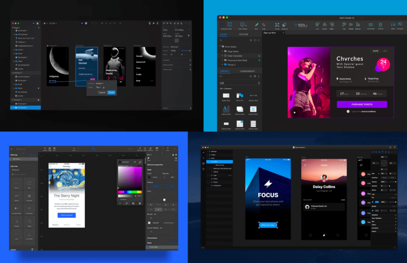Switch to the COMPONENTS tab

pyautogui.click(x=247, y=71)
